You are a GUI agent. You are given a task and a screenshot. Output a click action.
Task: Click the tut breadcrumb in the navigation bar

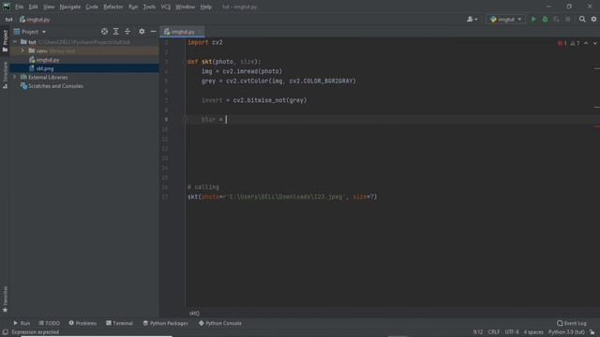tap(8, 20)
